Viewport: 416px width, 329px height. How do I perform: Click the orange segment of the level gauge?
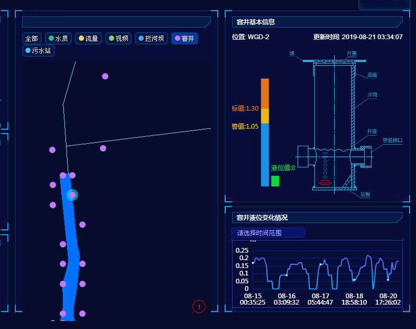[x=265, y=93]
